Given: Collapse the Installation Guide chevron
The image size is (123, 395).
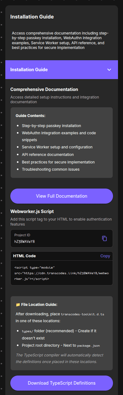Looking at the screenshot, I should (109, 70).
